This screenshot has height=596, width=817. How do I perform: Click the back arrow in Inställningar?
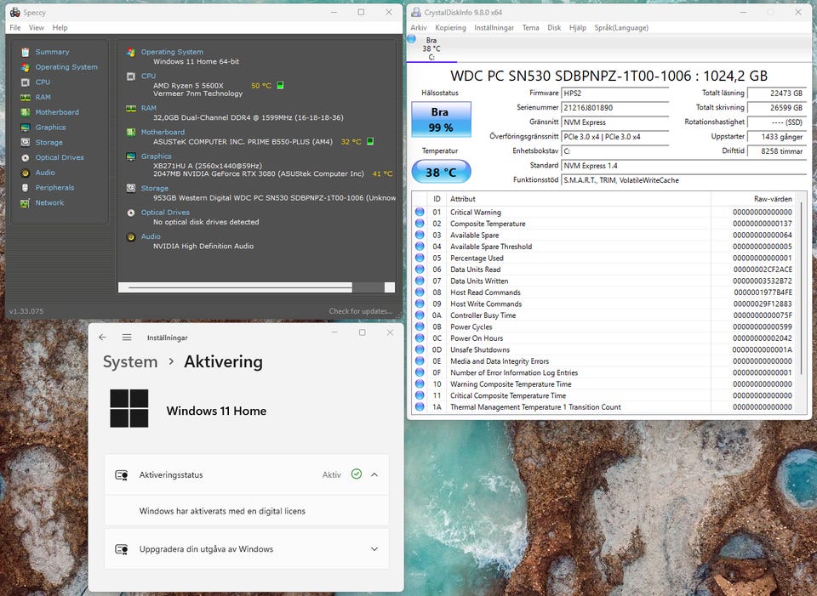pos(103,338)
